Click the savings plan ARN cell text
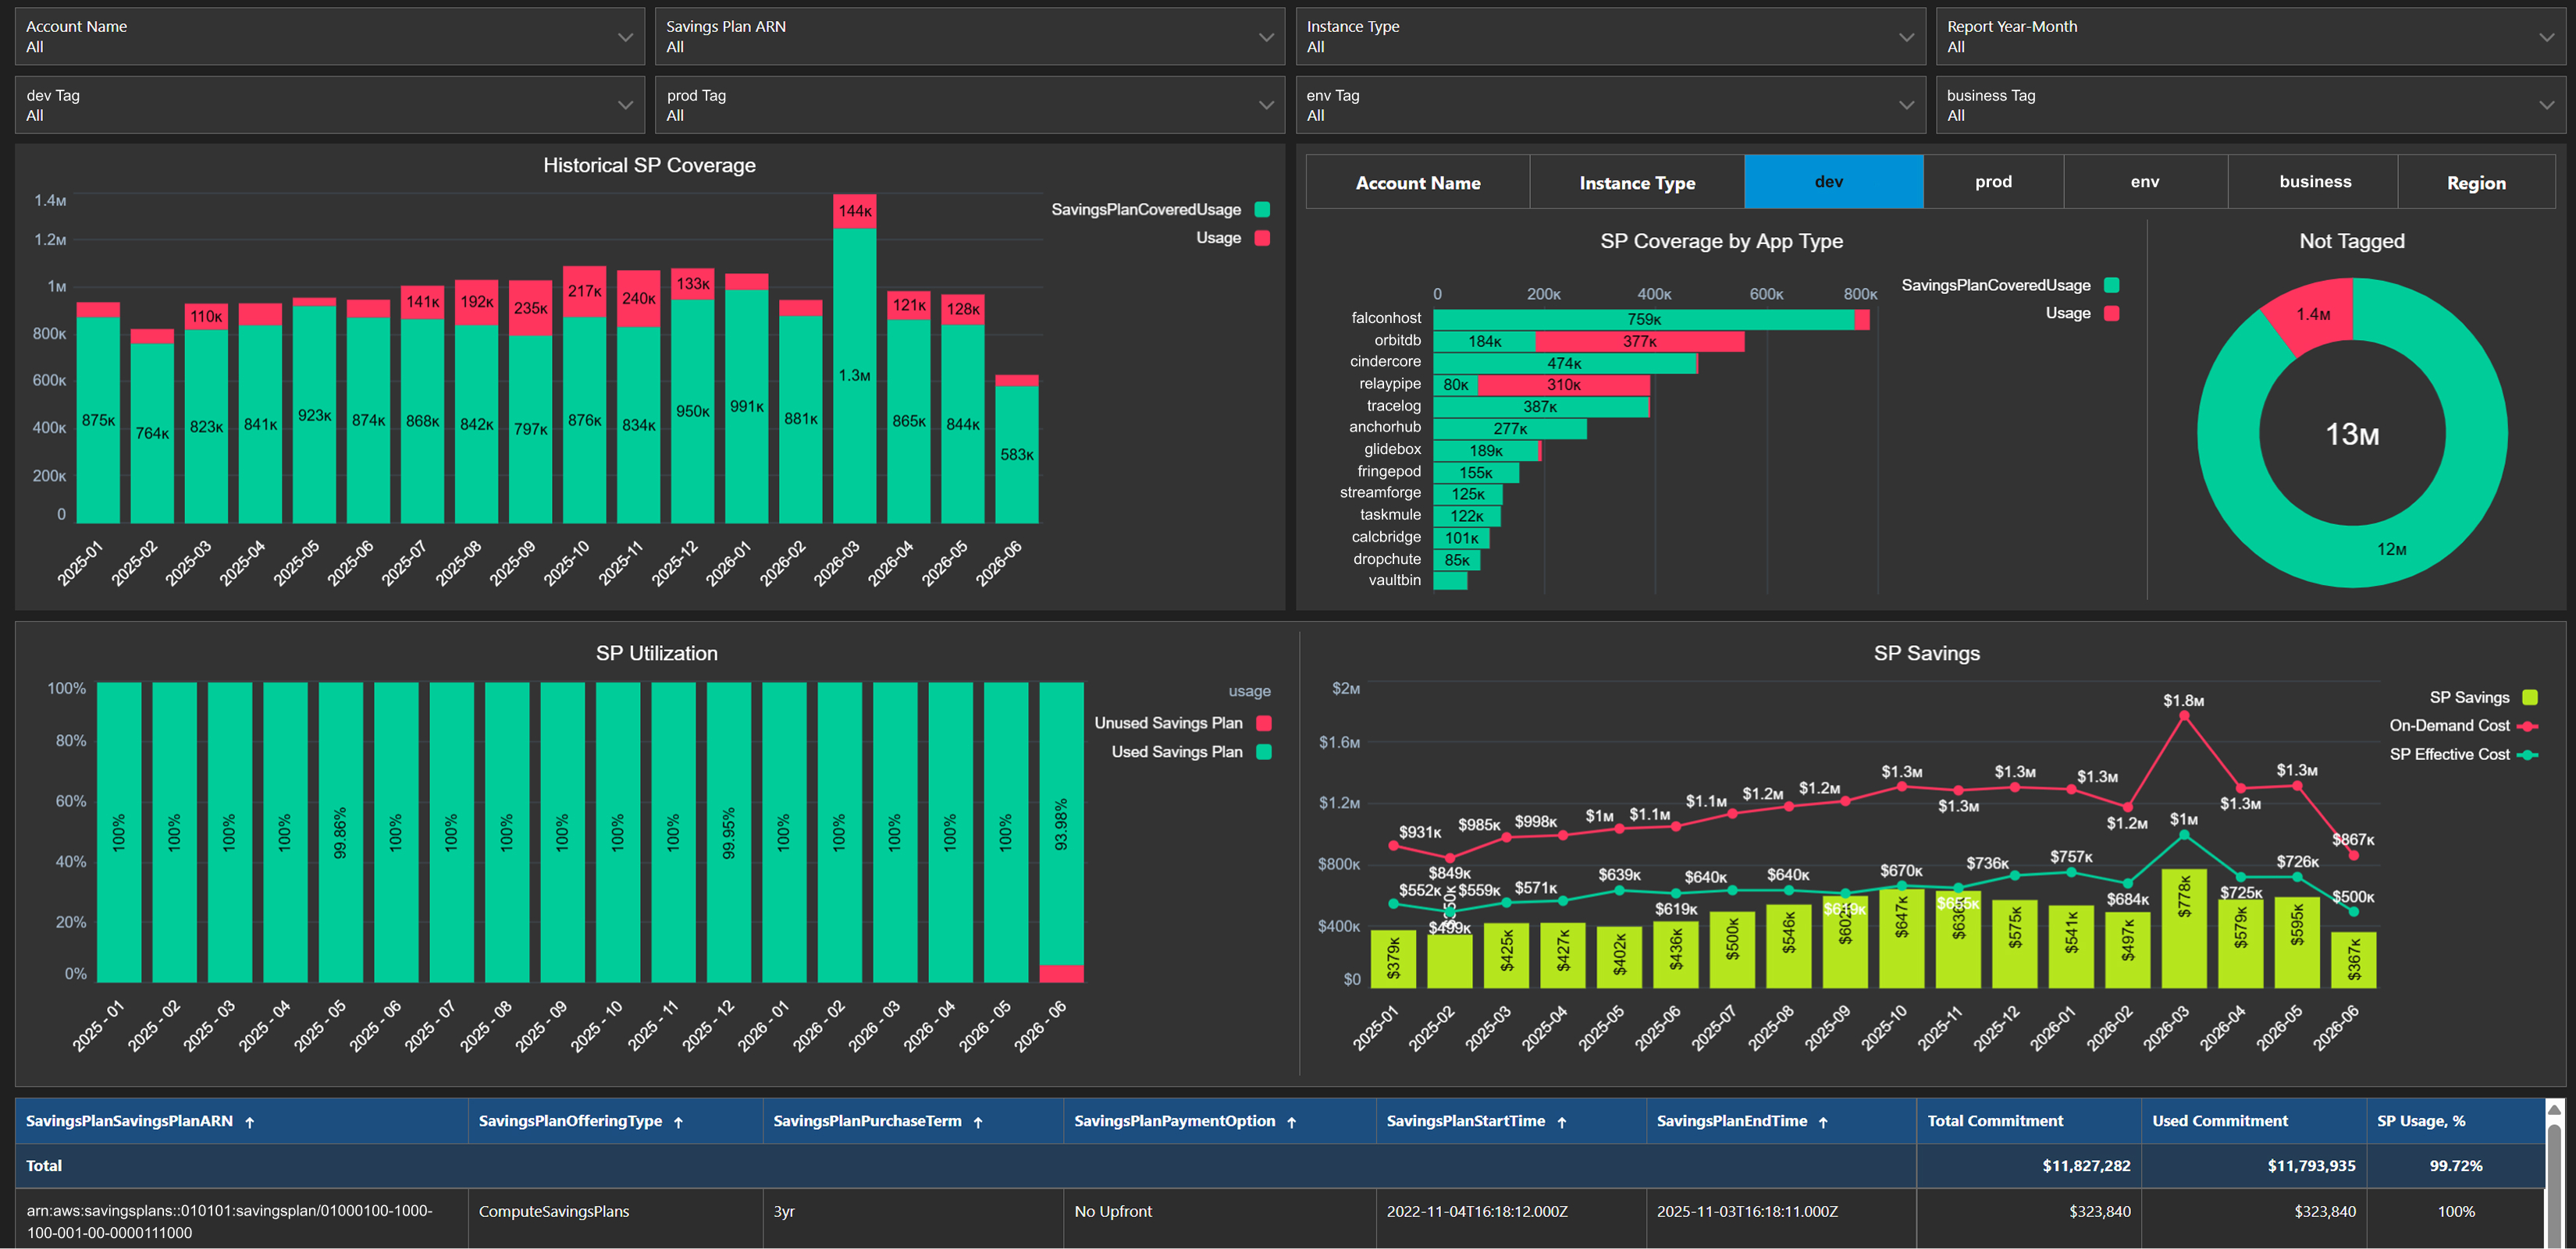This screenshot has height=1249, width=2576. coord(229,1221)
